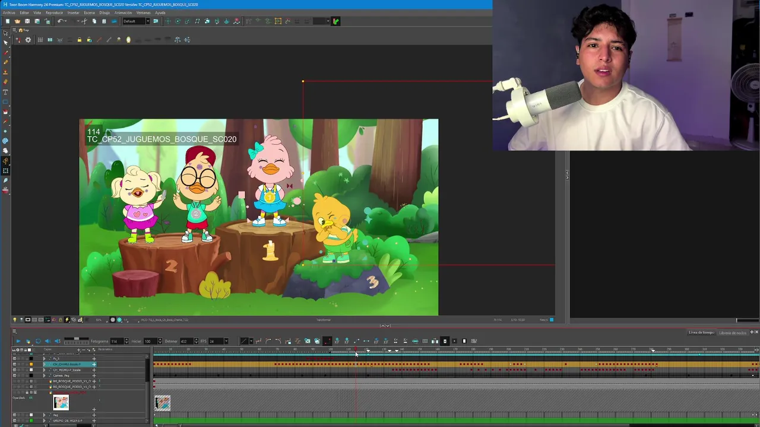Click the Iniciar start frame field
This screenshot has height=427, width=760.
(x=151, y=341)
